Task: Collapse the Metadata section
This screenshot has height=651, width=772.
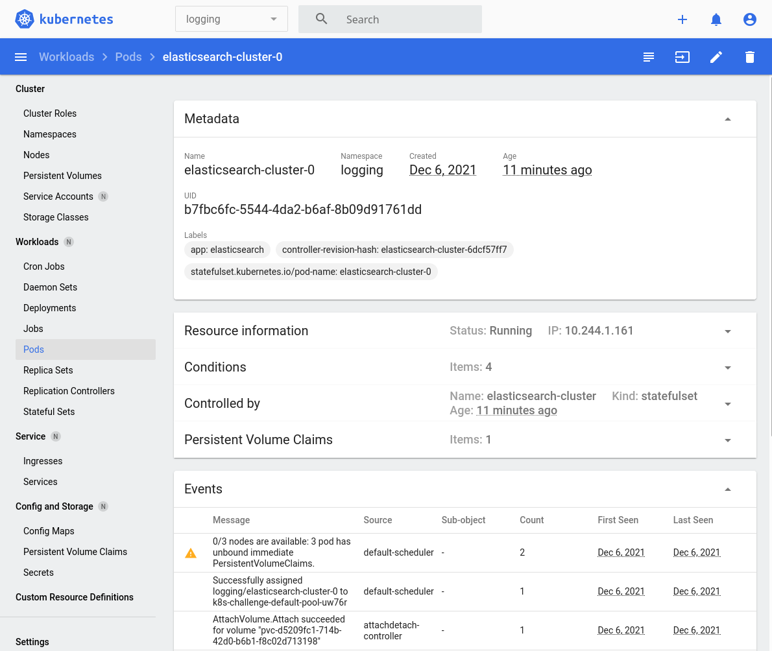Action: (727, 119)
